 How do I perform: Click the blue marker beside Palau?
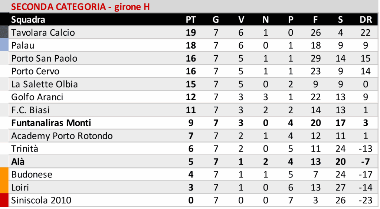4,45
